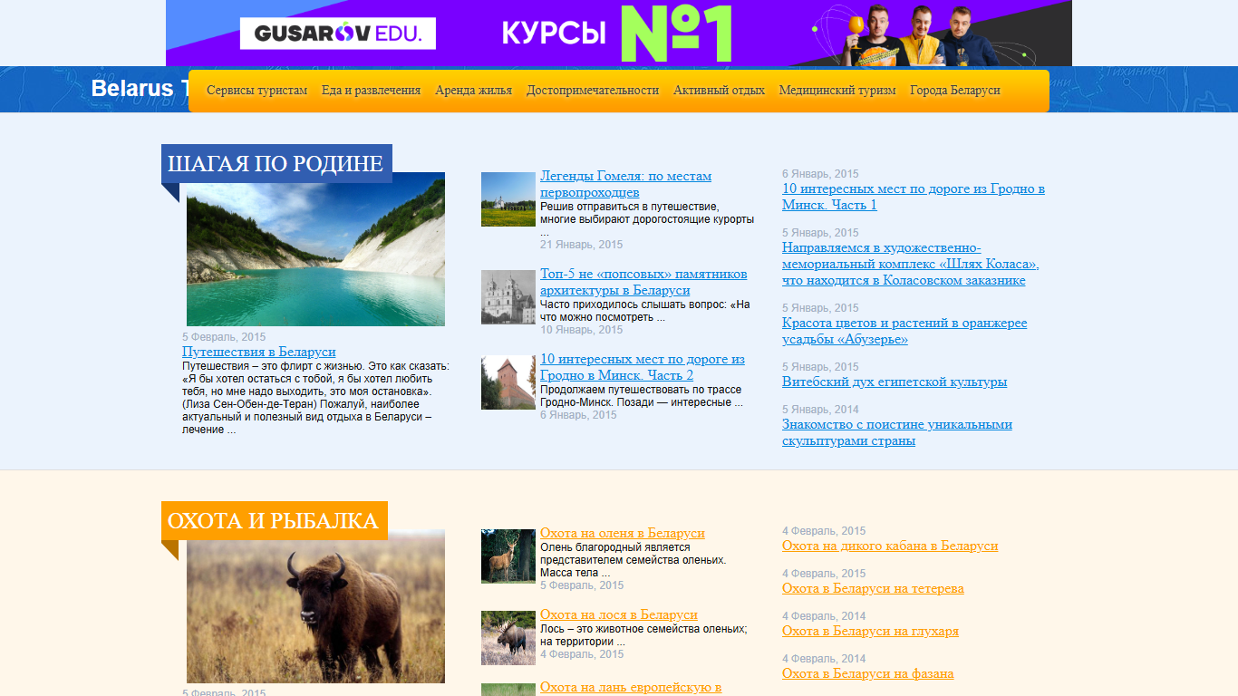
Task: Open the Активный отдых menu item
Action: (x=719, y=91)
